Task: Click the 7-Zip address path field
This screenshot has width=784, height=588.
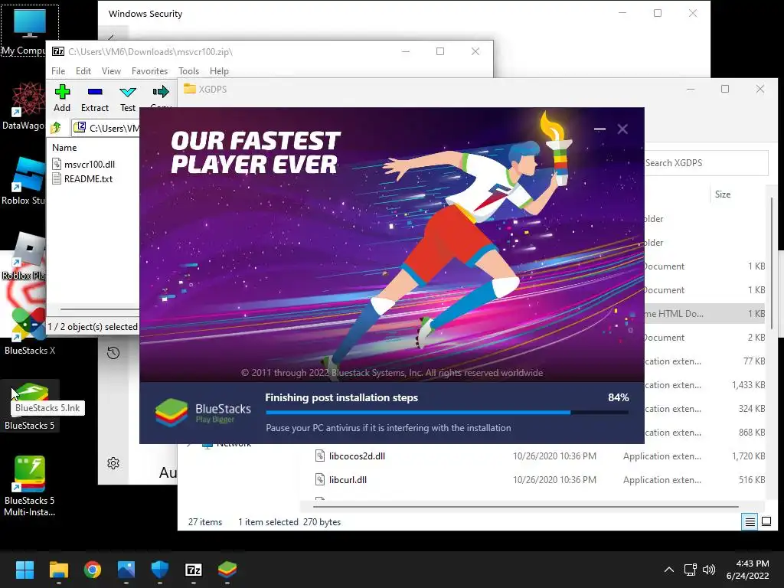Action: click(x=106, y=128)
